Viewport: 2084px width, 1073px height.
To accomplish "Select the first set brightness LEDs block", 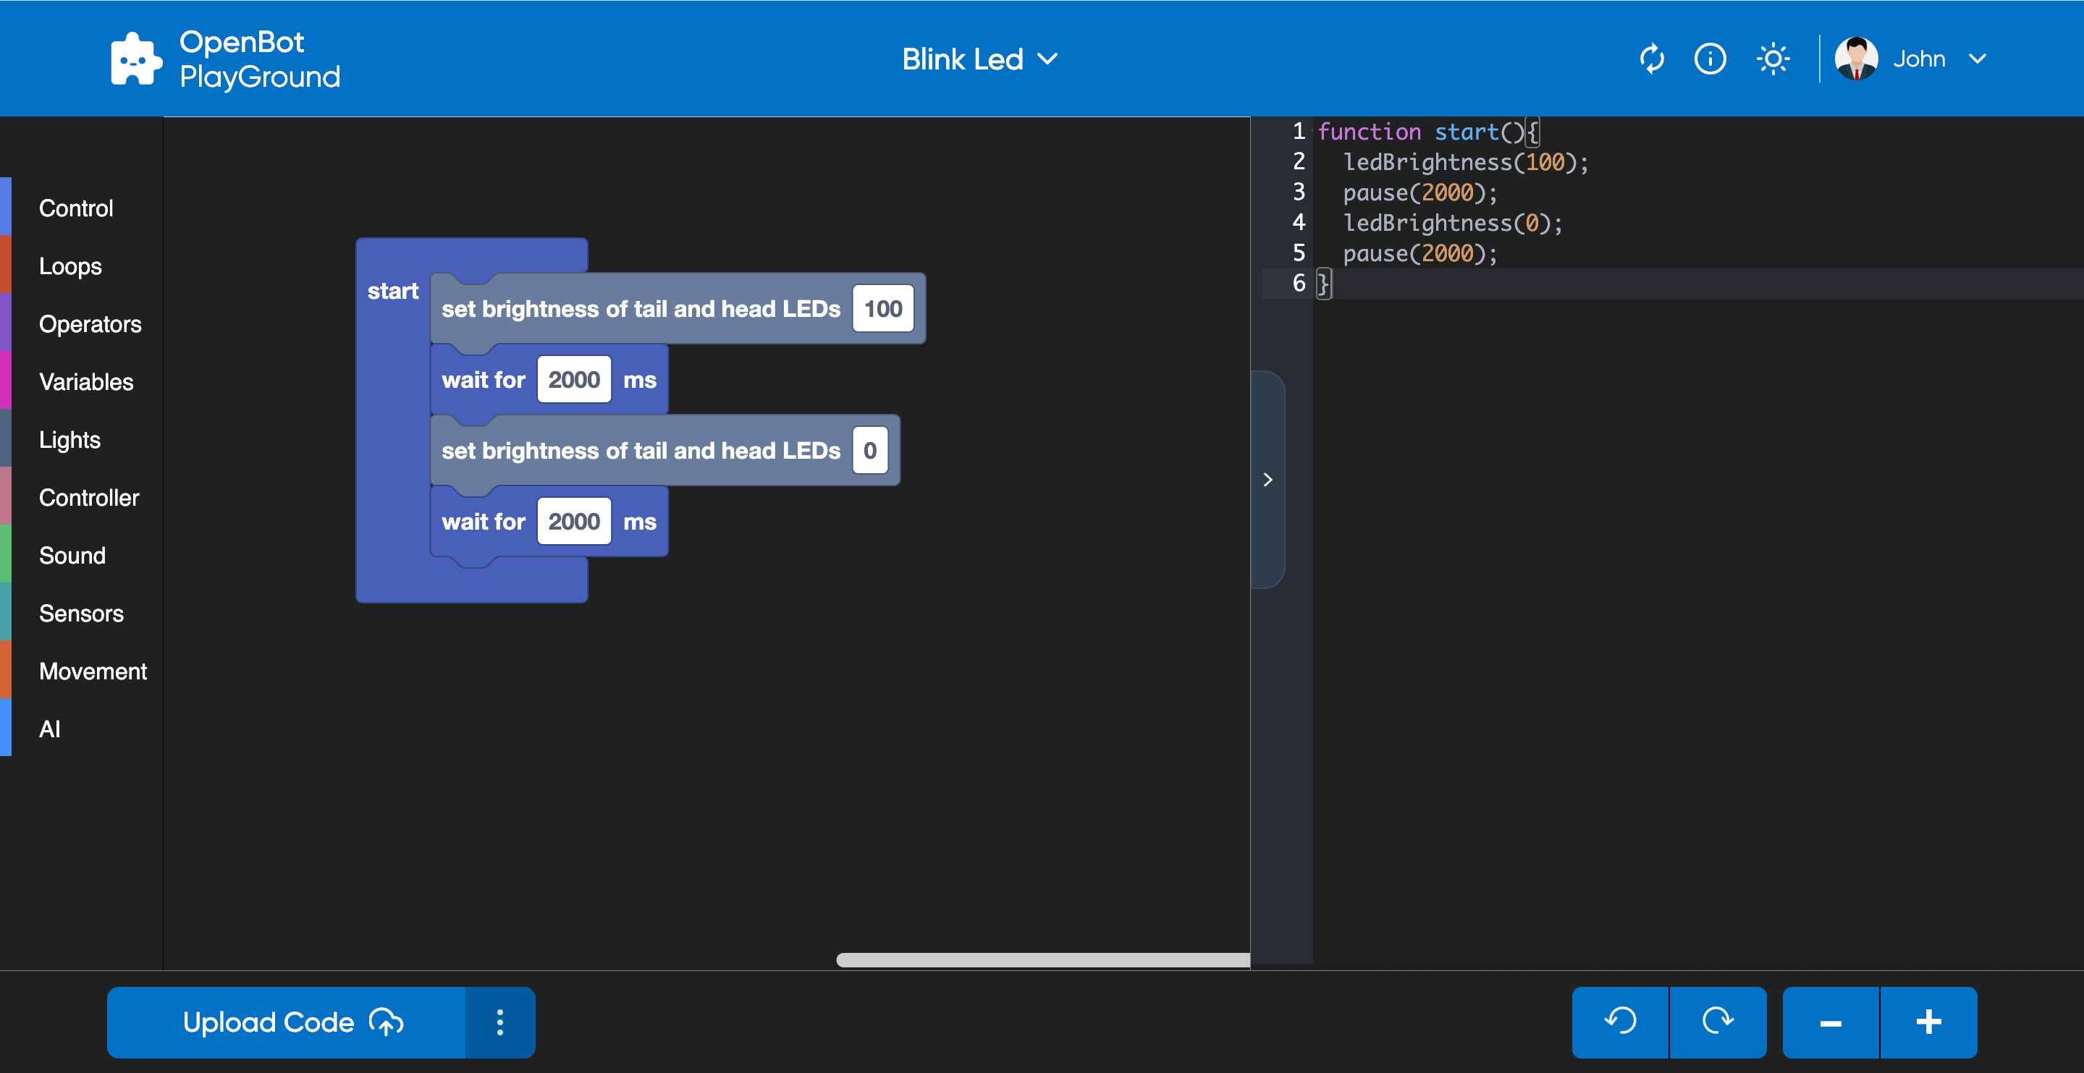I will coord(641,309).
